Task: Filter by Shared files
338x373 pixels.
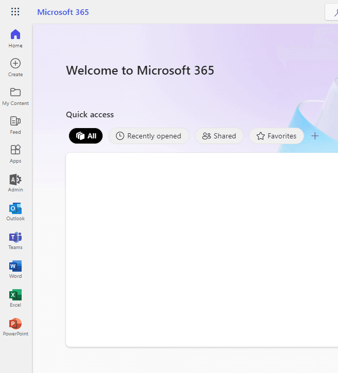Action: pyautogui.click(x=219, y=136)
